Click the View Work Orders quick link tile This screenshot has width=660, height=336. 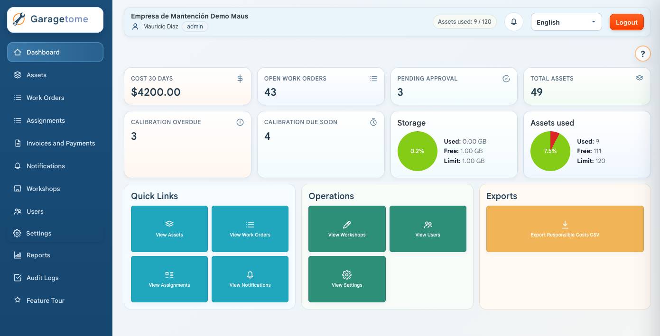pos(250,229)
